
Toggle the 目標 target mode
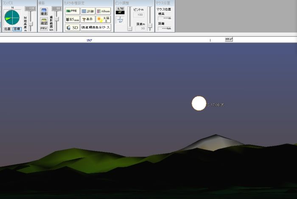pyautogui.click(x=17, y=29)
